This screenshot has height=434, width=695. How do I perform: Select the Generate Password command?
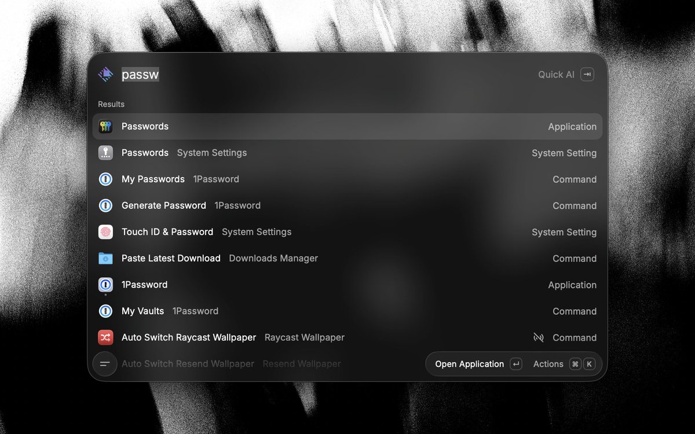point(348,205)
